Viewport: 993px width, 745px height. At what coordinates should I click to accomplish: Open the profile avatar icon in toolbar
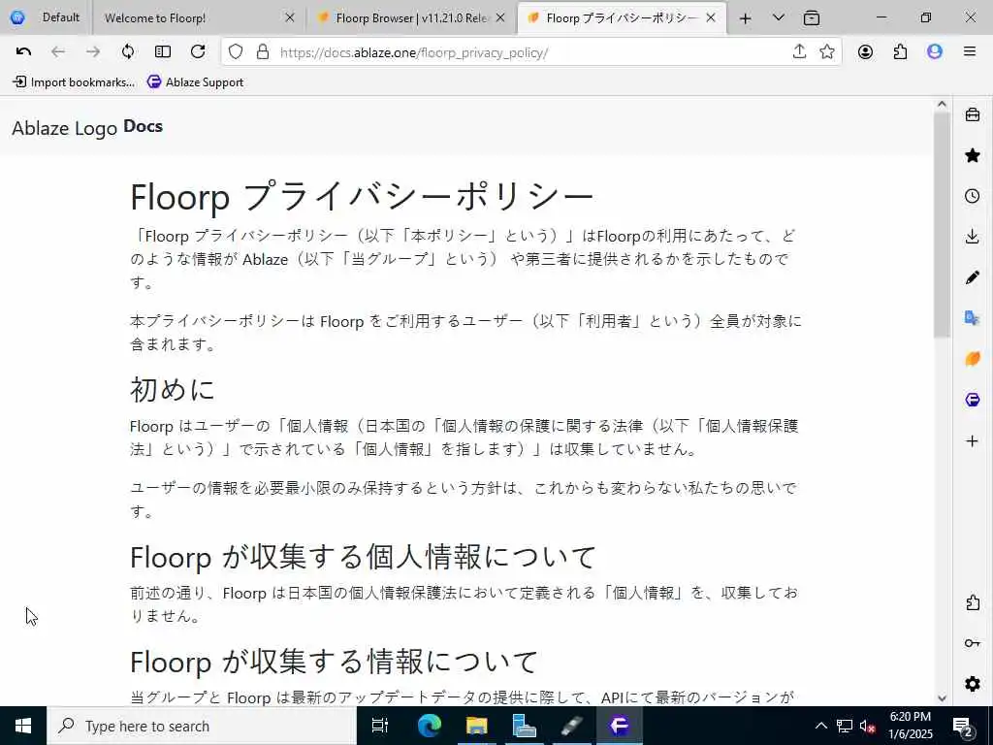tap(935, 52)
